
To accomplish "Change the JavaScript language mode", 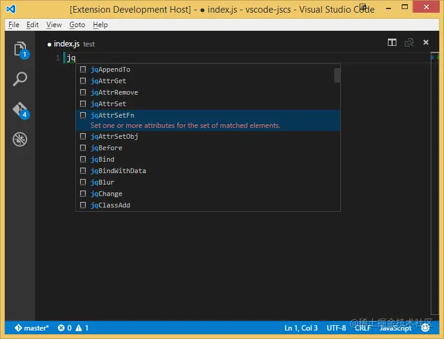I will (396, 328).
